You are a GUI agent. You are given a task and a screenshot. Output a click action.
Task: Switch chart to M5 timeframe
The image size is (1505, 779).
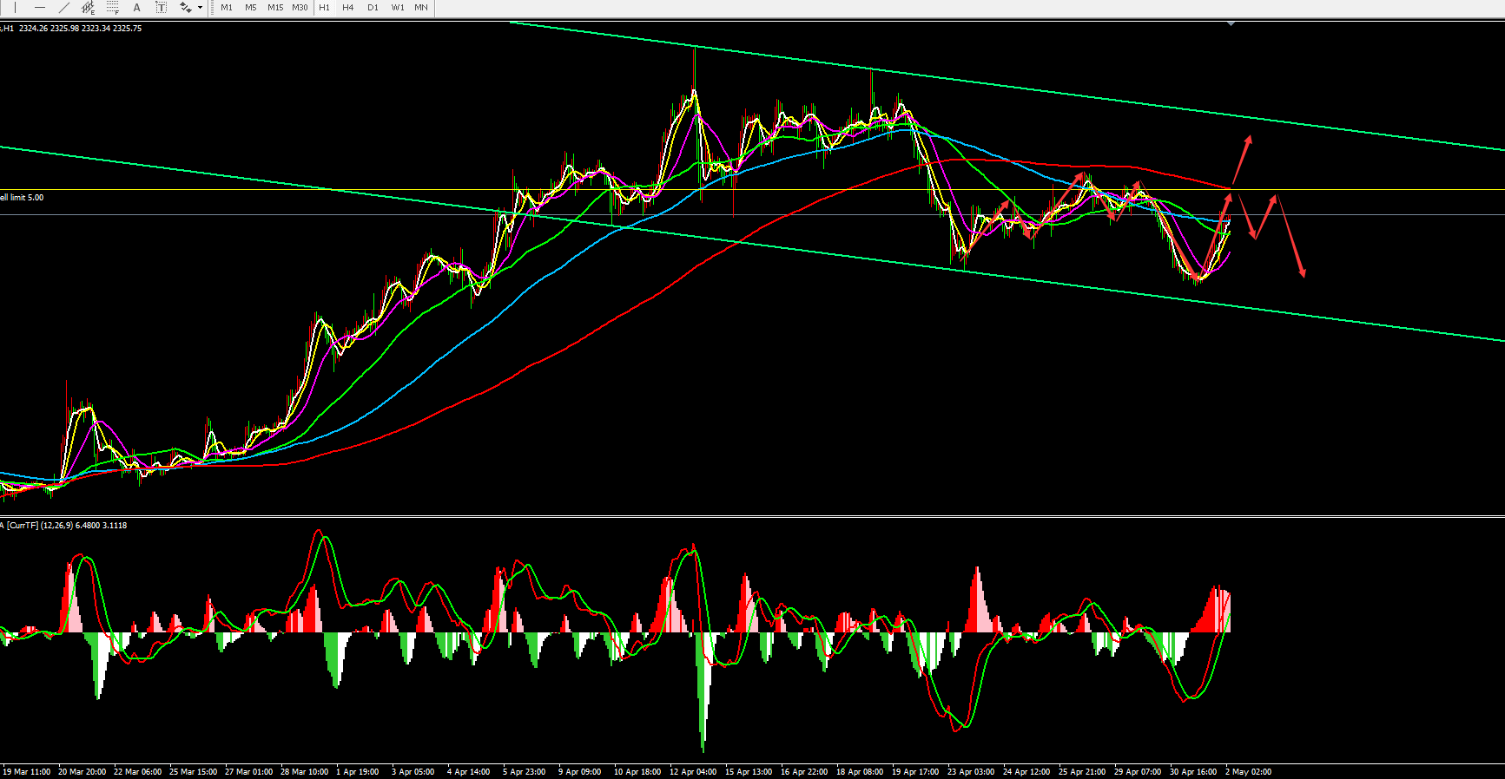pos(250,8)
